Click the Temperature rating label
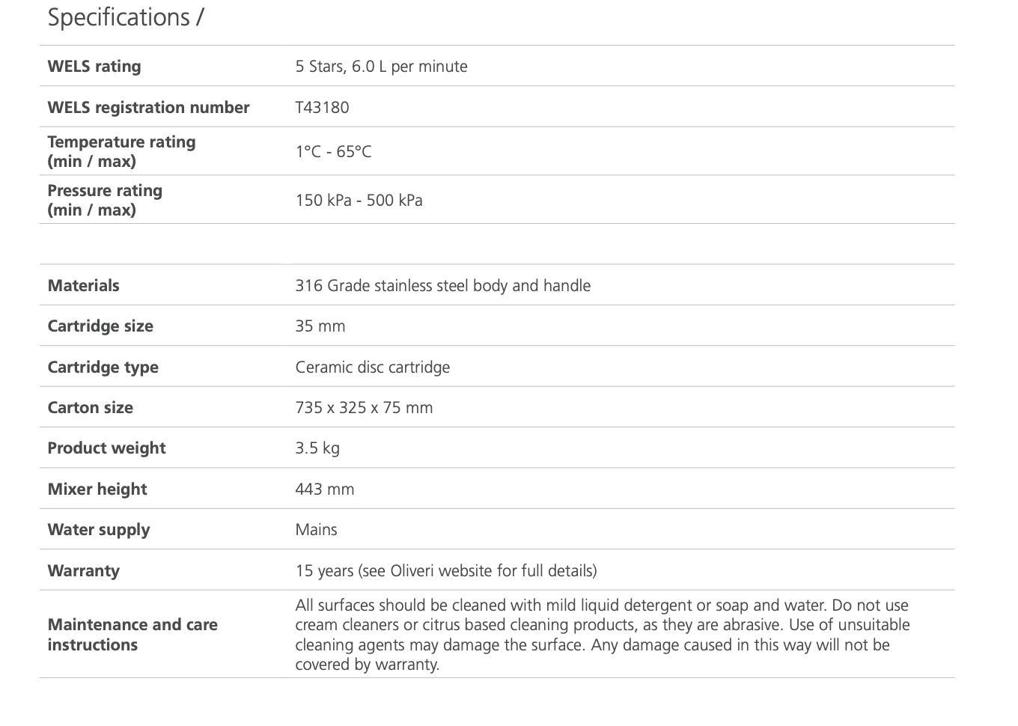 (121, 151)
